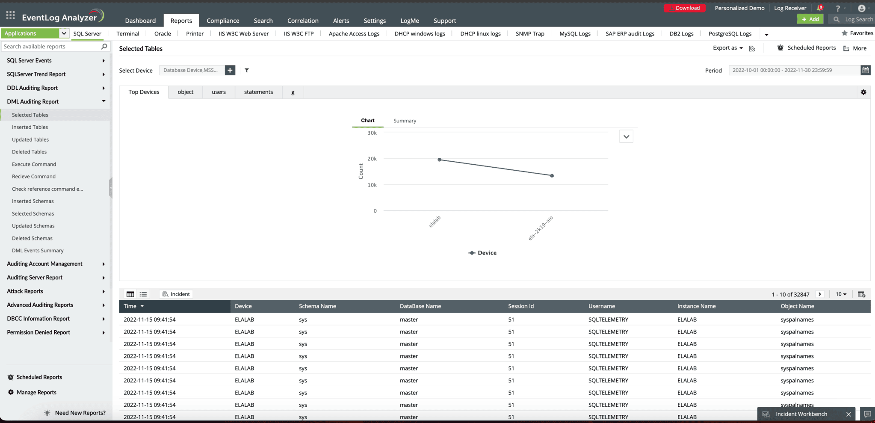Open the help question mark icon

pos(838,9)
